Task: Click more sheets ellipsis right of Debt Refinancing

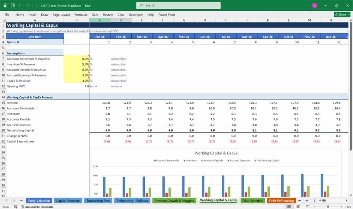Action: click(299, 201)
